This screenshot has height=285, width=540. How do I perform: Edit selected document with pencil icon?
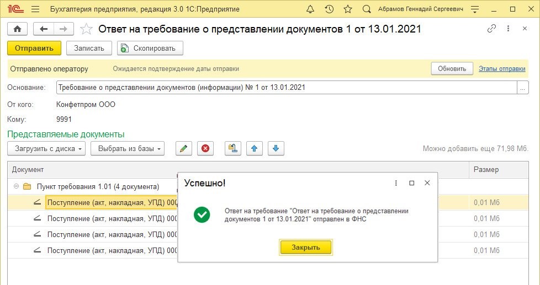click(x=183, y=148)
